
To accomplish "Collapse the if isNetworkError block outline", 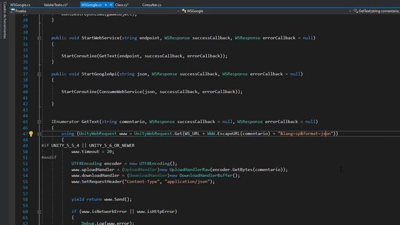I will coord(39,212).
